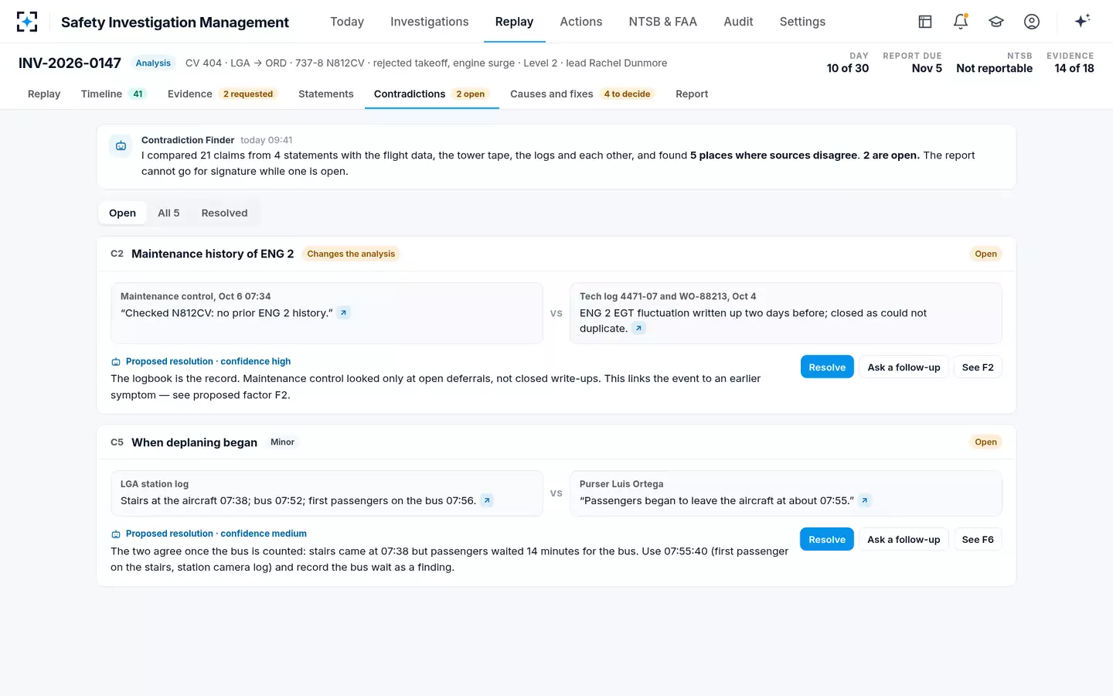Viewport: 1113px width, 696px height.
Task: Show only Open contradictions filter
Action: (x=122, y=213)
